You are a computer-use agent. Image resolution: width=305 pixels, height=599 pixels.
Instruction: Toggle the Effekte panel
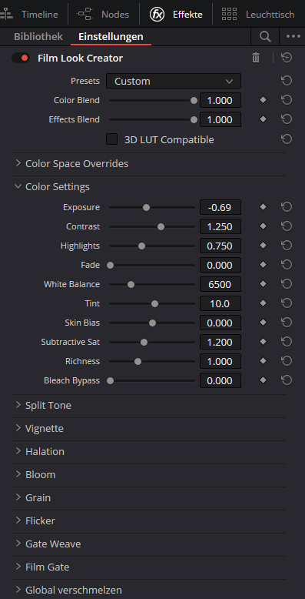click(176, 15)
